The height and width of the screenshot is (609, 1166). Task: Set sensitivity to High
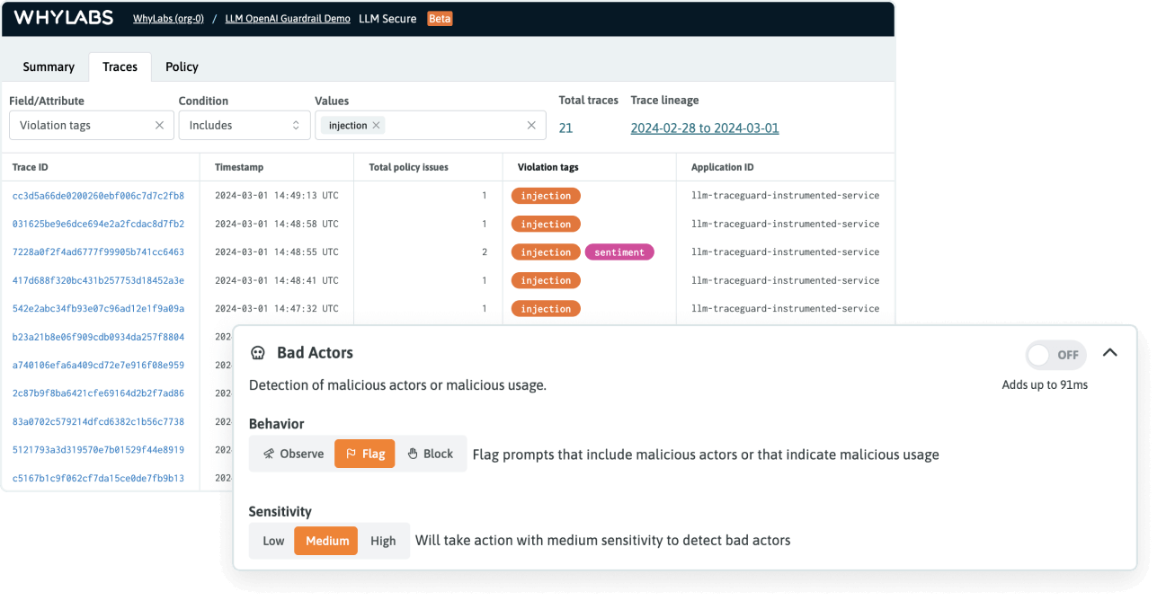click(384, 540)
